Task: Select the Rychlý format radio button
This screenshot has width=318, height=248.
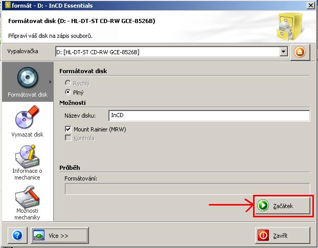Action: click(67, 83)
